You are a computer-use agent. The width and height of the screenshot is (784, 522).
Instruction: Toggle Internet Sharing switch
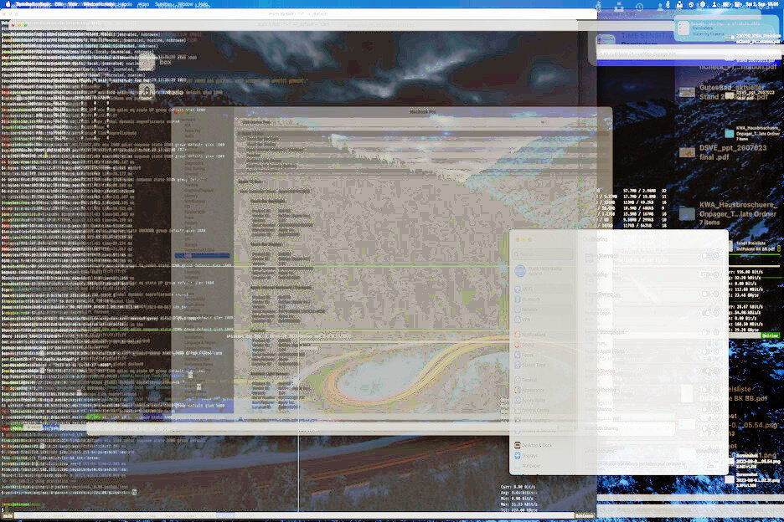click(x=705, y=371)
